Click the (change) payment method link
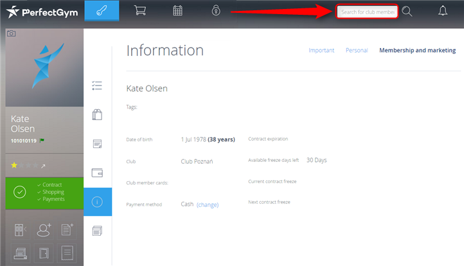 (208, 204)
